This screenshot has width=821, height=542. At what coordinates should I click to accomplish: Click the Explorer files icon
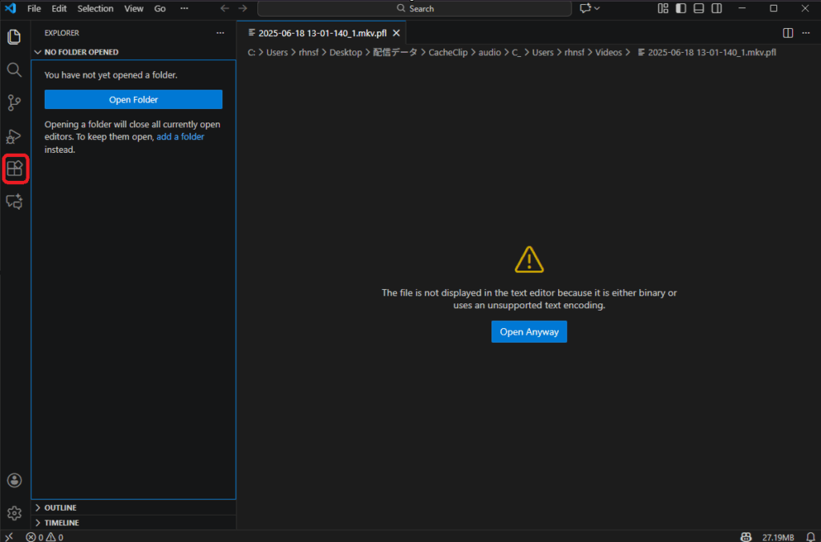14,37
